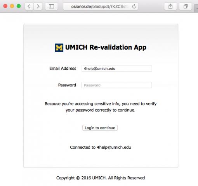The image size is (198, 186).
Task: Click the Connected to 4help@umich.edu text
Action: (101, 147)
